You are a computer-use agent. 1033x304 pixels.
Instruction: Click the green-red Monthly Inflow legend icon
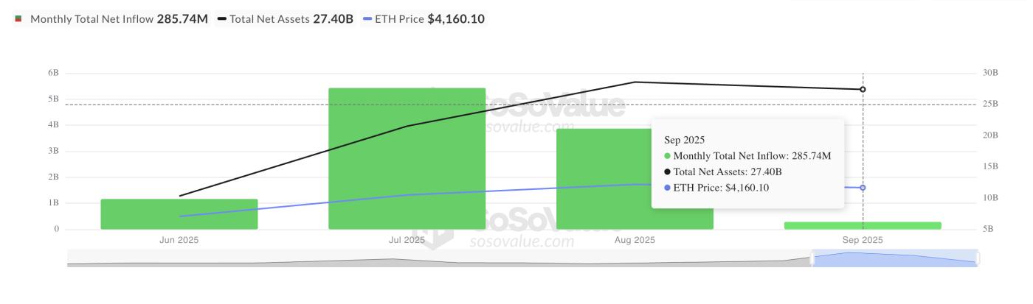point(18,19)
